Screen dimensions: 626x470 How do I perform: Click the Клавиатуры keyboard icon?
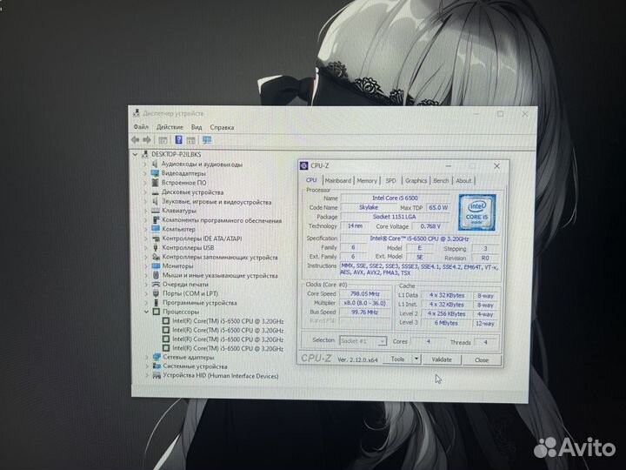coord(156,211)
